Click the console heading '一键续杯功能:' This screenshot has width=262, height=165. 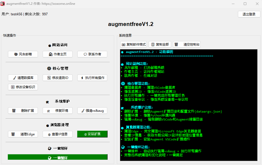pyautogui.click(x=139, y=147)
